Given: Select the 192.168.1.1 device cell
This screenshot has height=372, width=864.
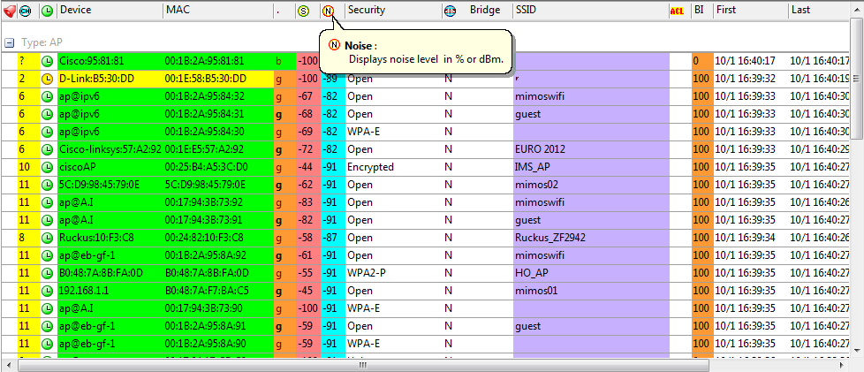Looking at the screenshot, I should click(110, 291).
